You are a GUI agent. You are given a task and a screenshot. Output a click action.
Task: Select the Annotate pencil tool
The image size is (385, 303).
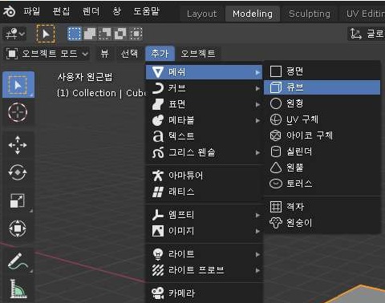coord(18,261)
